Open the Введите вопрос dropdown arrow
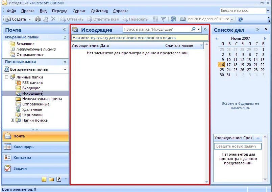 click(x=268, y=11)
